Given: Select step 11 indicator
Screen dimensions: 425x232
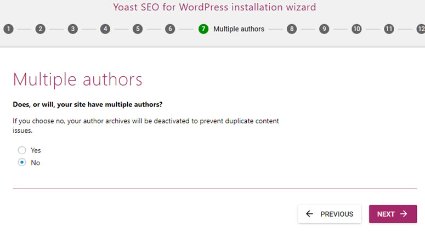Looking at the screenshot, I should (389, 29).
